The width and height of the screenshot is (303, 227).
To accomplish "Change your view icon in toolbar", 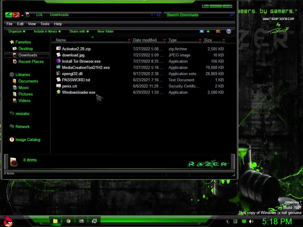I will [x=202, y=31].
